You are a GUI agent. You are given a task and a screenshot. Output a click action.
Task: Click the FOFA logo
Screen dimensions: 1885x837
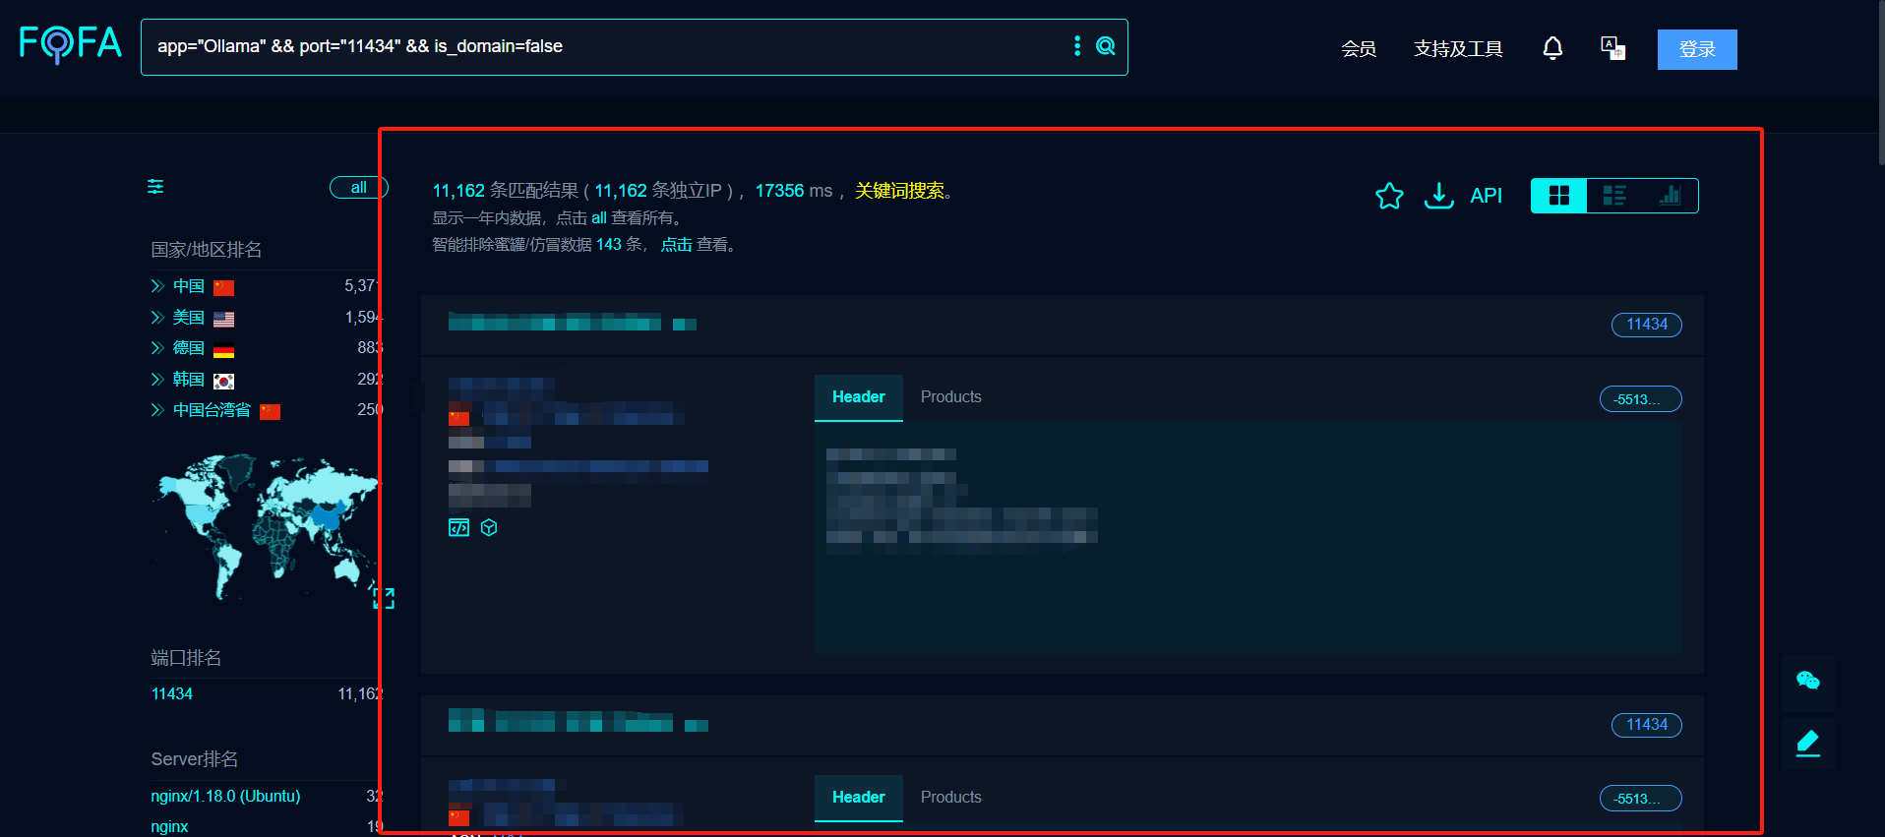click(x=70, y=44)
